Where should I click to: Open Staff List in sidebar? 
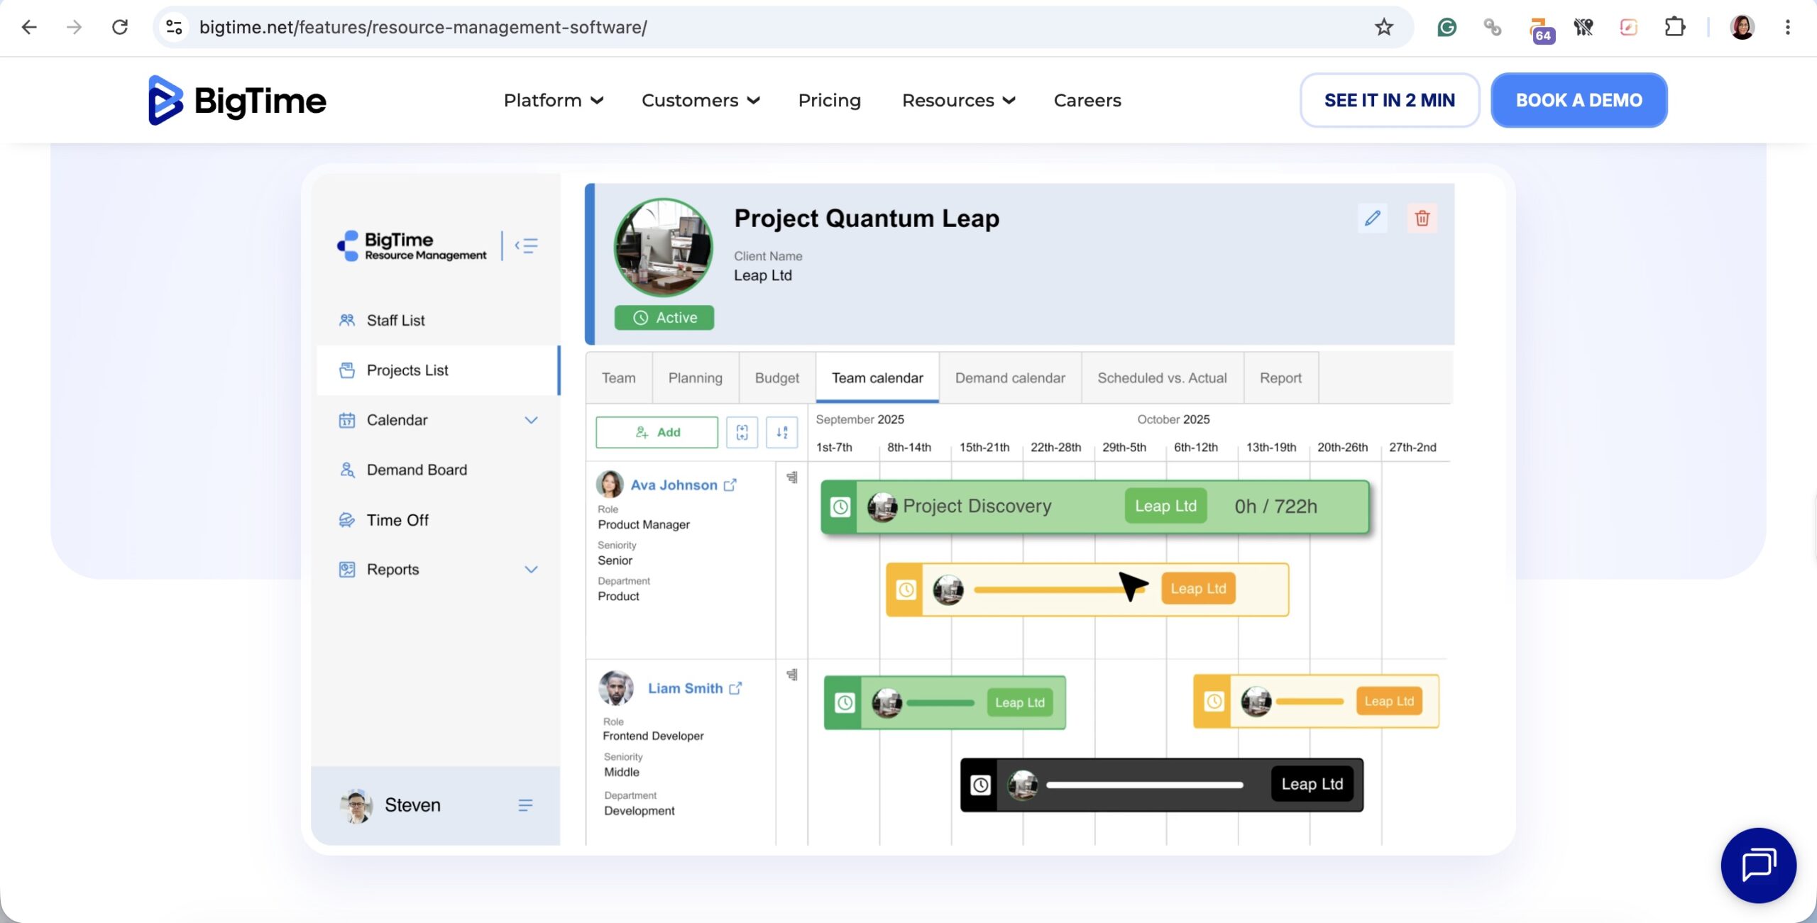click(438, 321)
